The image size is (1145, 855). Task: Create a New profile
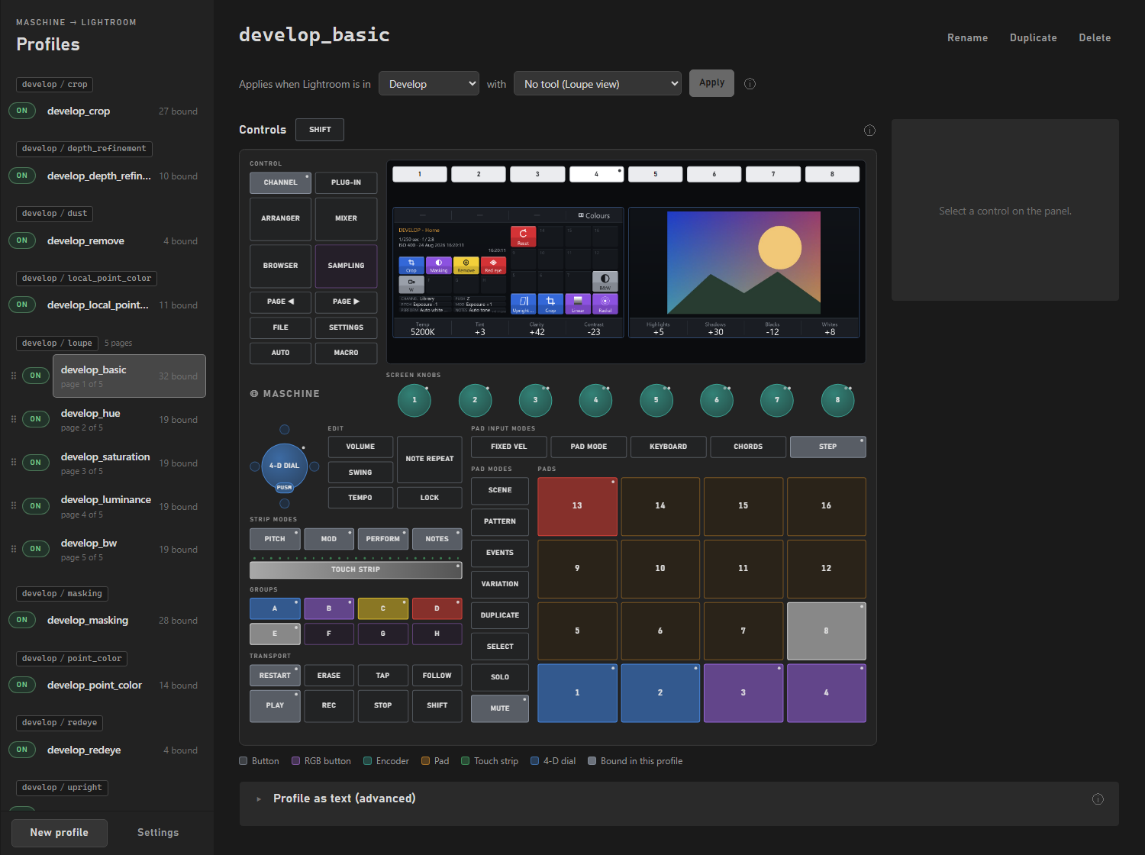coord(60,833)
